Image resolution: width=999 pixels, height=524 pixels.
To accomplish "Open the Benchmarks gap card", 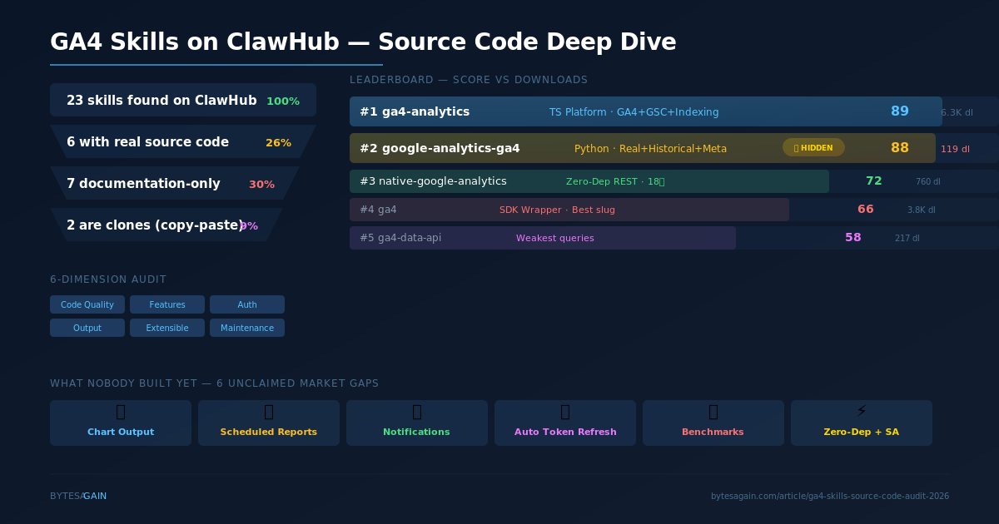I will coord(713,423).
